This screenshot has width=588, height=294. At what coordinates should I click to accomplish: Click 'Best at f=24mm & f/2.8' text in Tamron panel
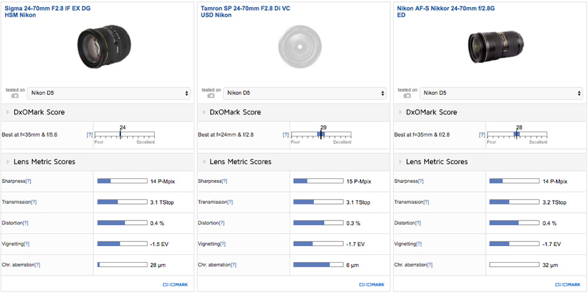(226, 135)
